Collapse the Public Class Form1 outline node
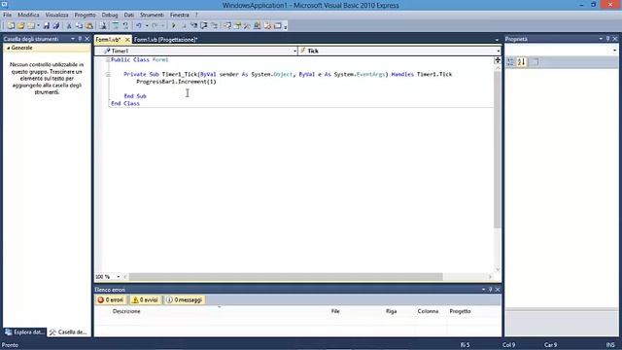The width and height of the screenshot is (622, 350). (108, 60)
